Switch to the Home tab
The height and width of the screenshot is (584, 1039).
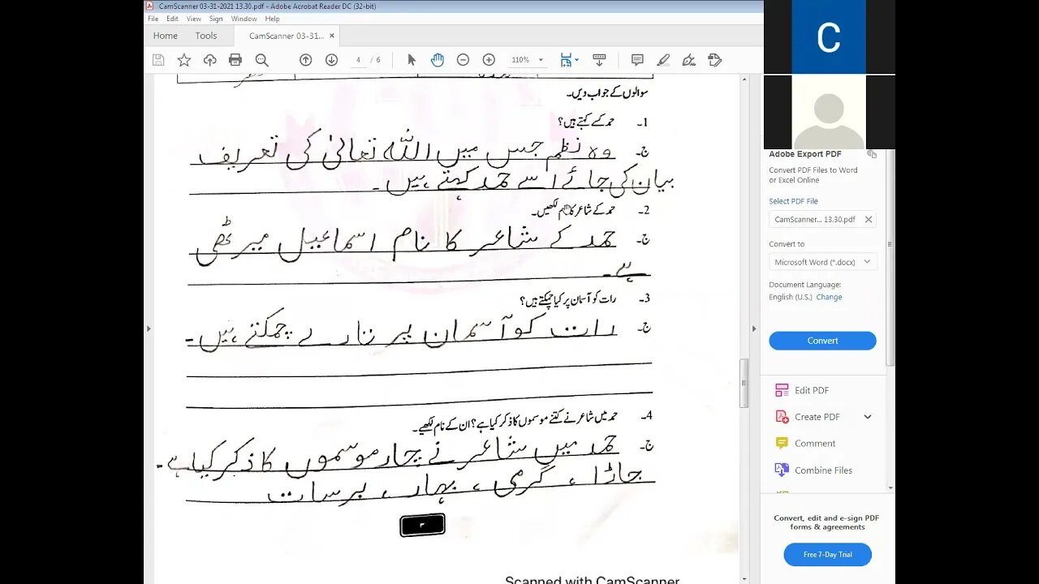(x=166, y=36)
